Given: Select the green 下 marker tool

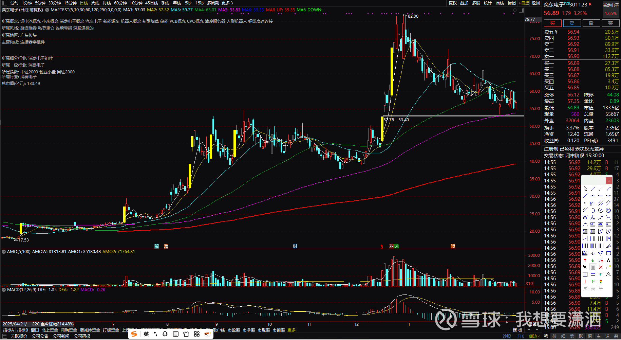Looking at the screenshot, I should pyautogui.click(x=593, y=282).
